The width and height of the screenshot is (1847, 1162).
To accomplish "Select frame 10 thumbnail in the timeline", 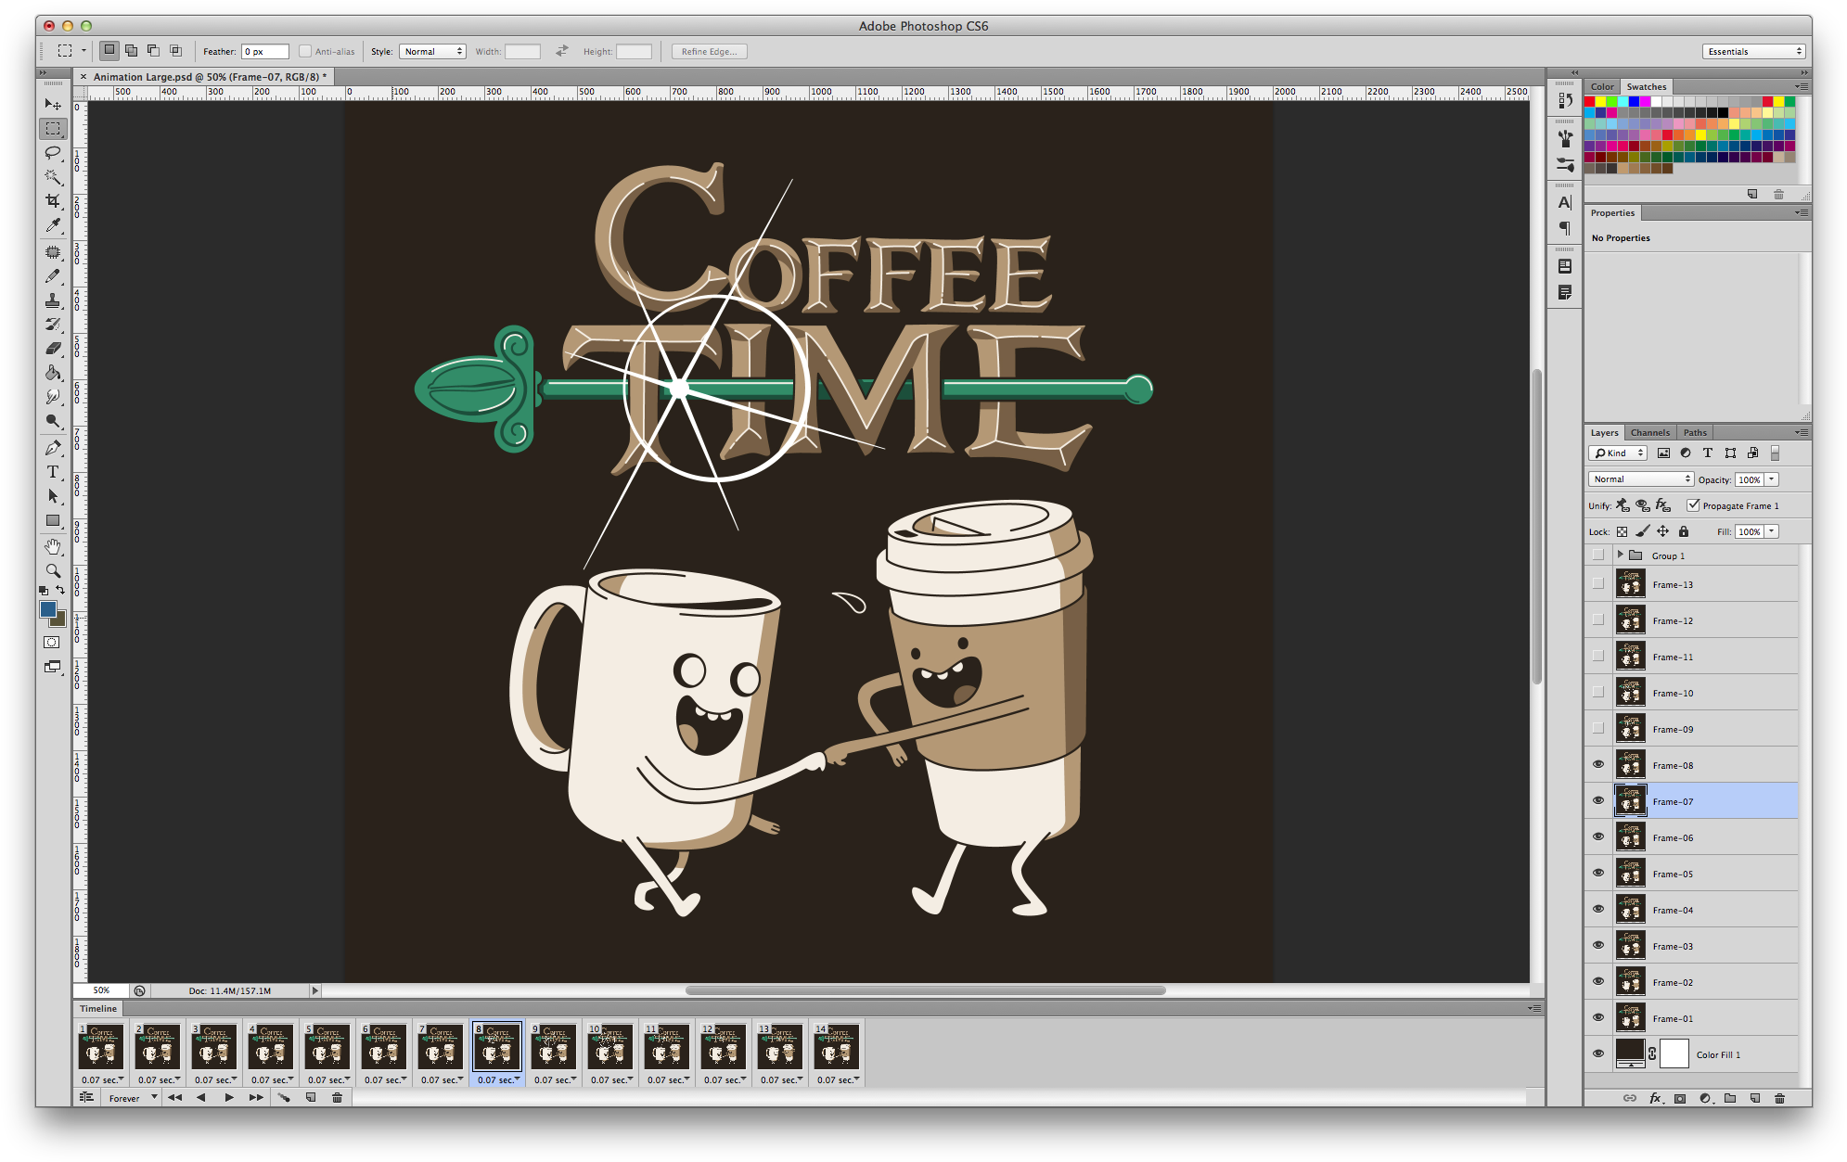I will coord(610,1047).
